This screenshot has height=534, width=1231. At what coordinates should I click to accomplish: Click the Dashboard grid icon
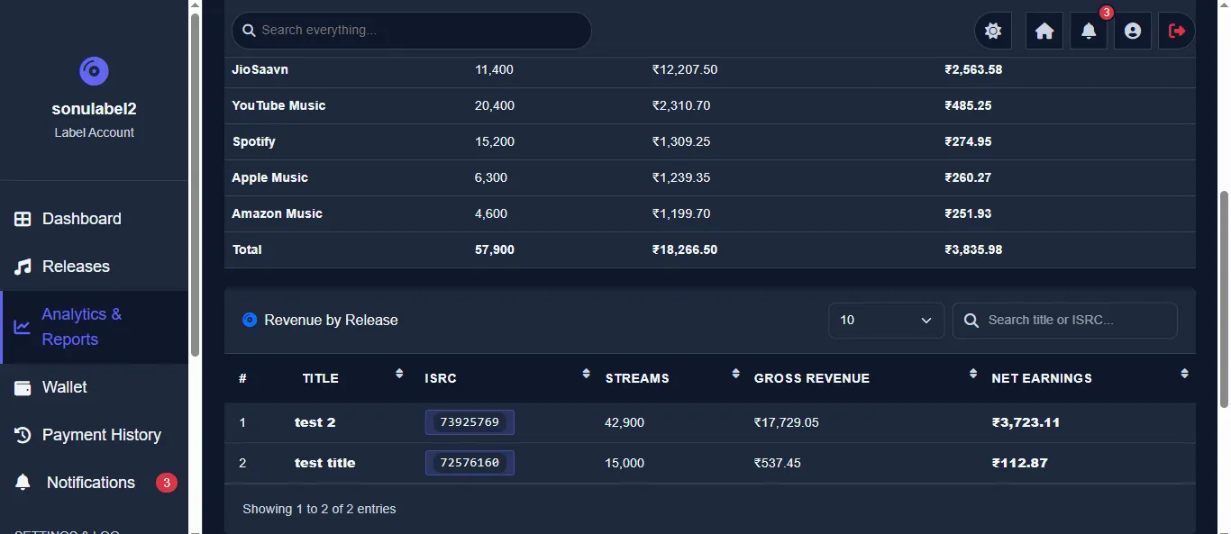click(23, 219)
